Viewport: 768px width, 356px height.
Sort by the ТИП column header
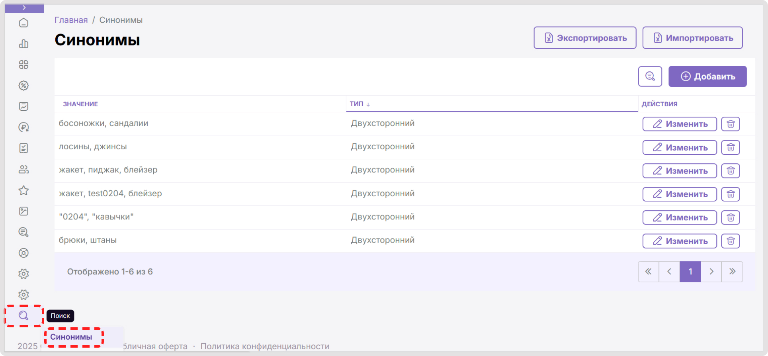pos(360,104)
